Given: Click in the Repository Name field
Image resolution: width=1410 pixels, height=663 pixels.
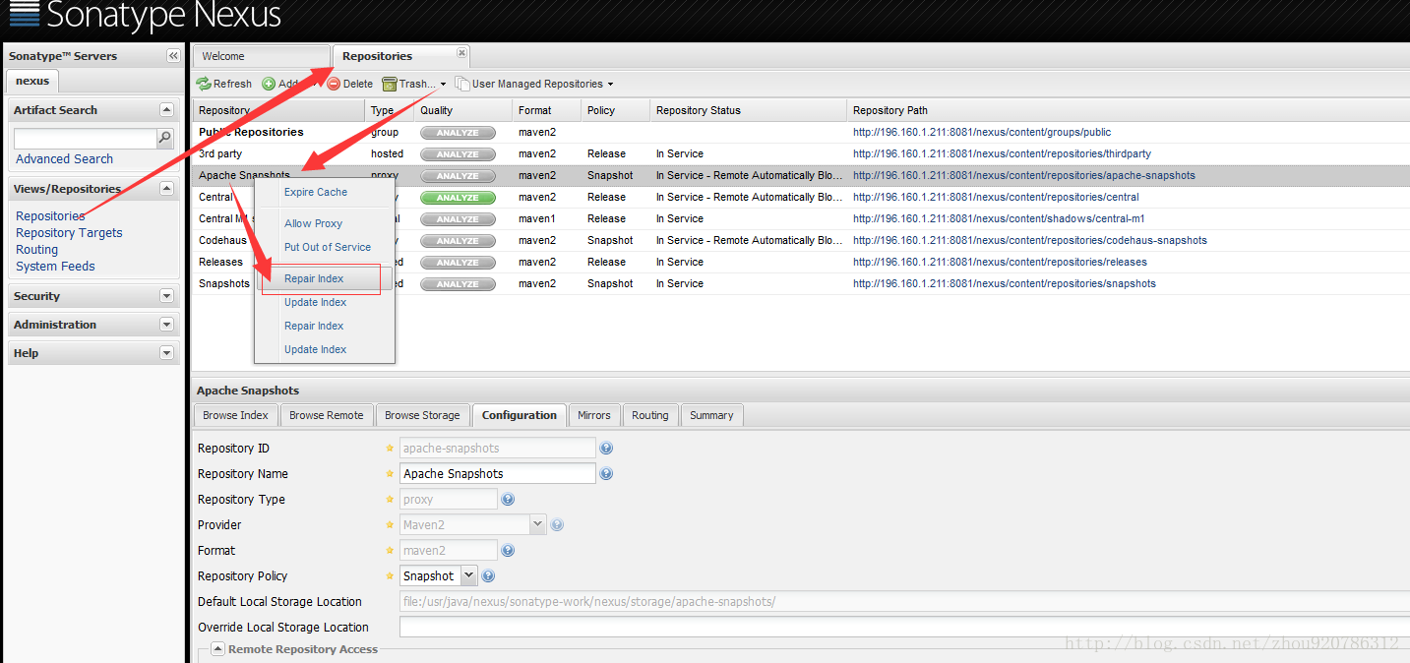Looking at the screenshot, I should point(497,473).
